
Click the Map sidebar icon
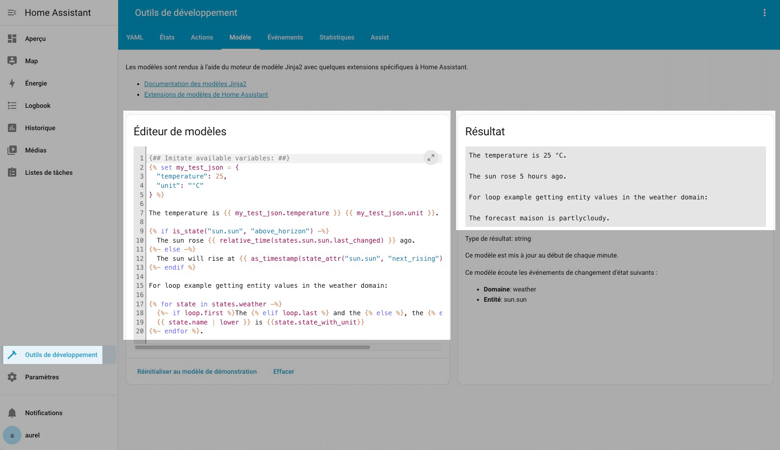tap(12, 61)
